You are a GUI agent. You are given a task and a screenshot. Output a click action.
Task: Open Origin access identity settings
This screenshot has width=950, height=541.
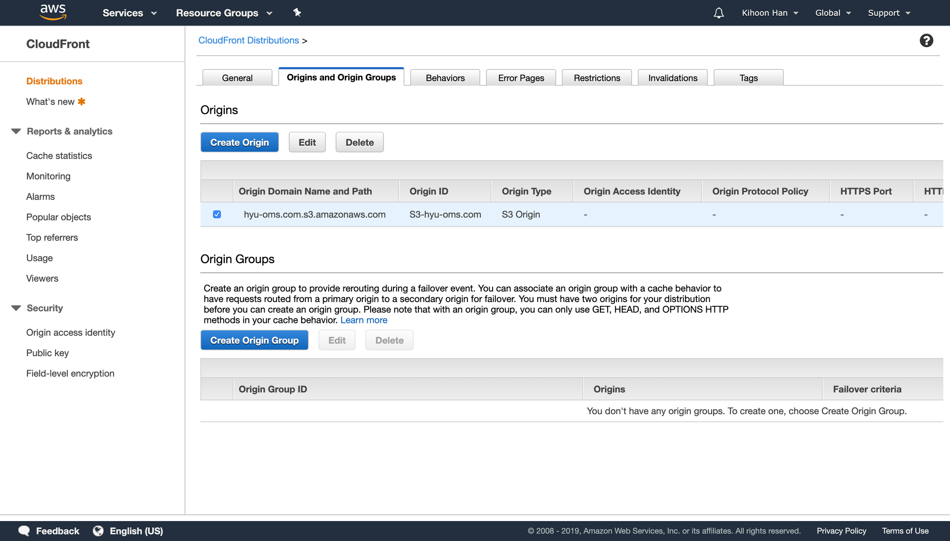(70, 332)
